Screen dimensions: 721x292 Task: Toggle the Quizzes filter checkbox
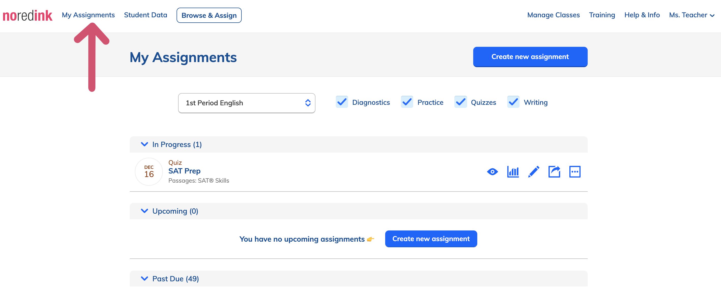click(x=460, y=102)
